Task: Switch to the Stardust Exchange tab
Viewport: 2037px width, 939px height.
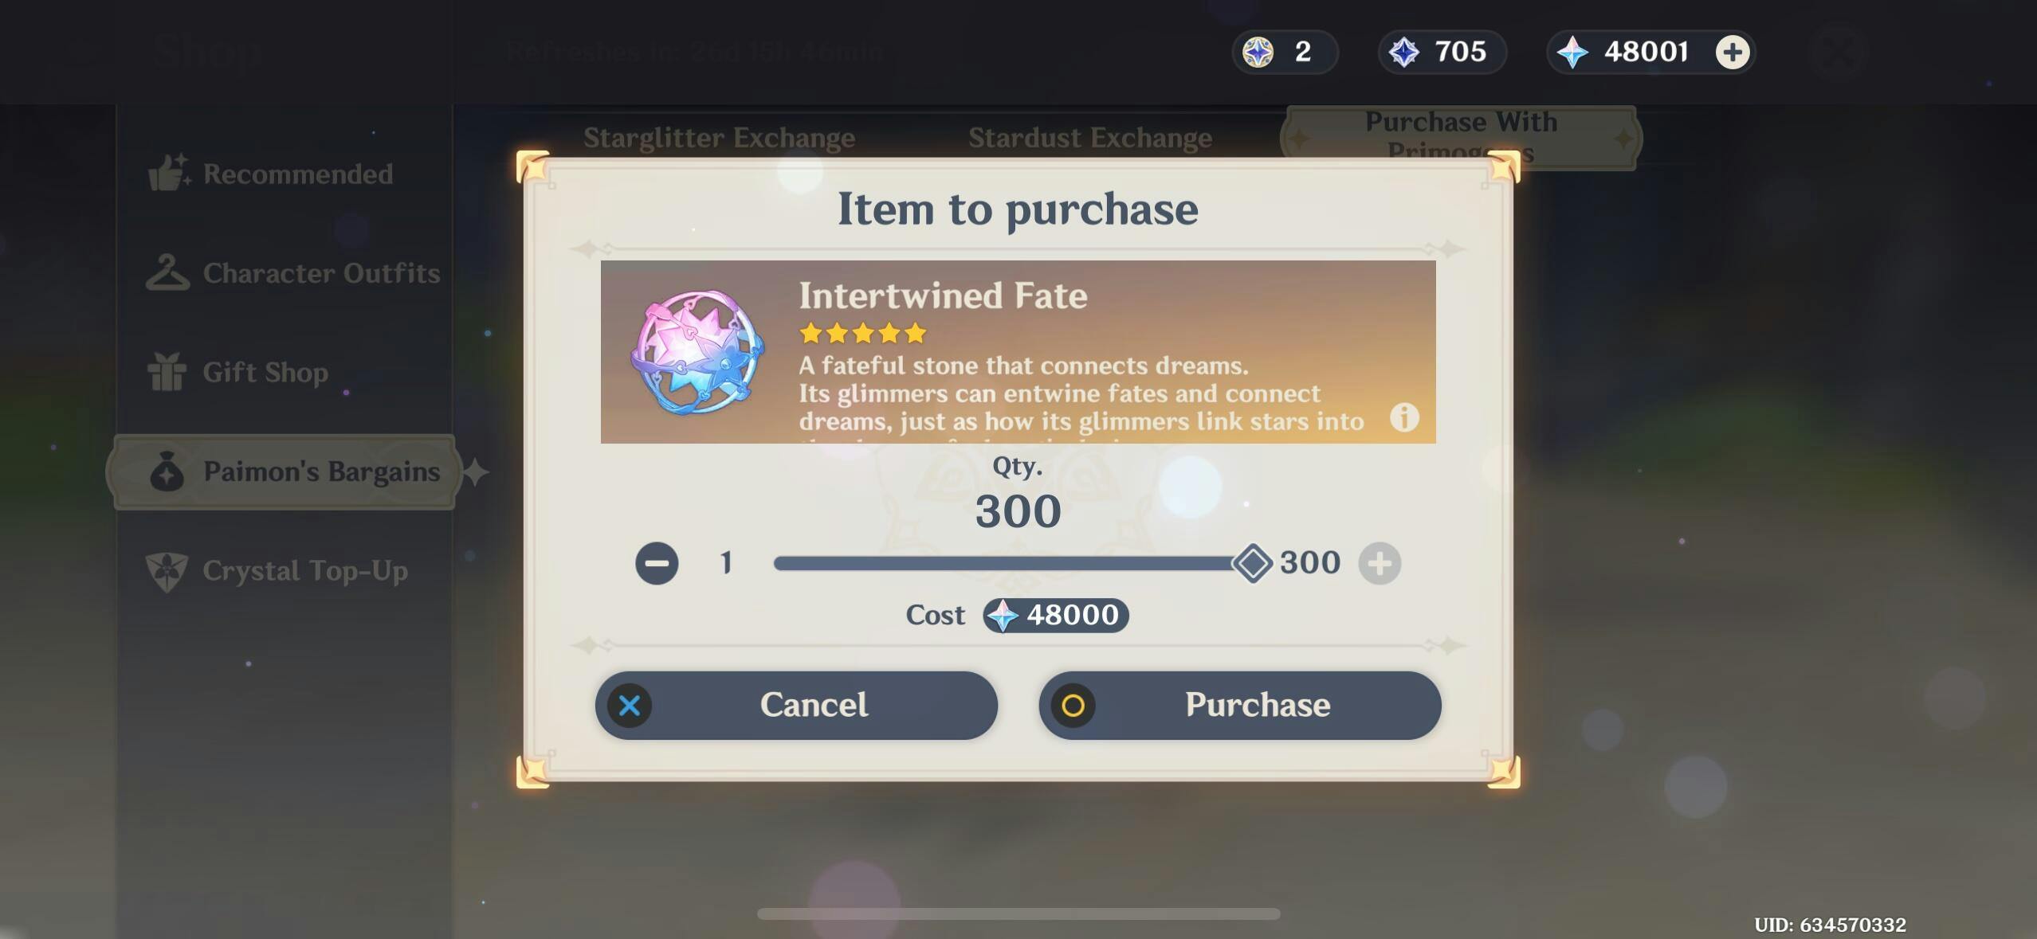Action: (1089, 138)
